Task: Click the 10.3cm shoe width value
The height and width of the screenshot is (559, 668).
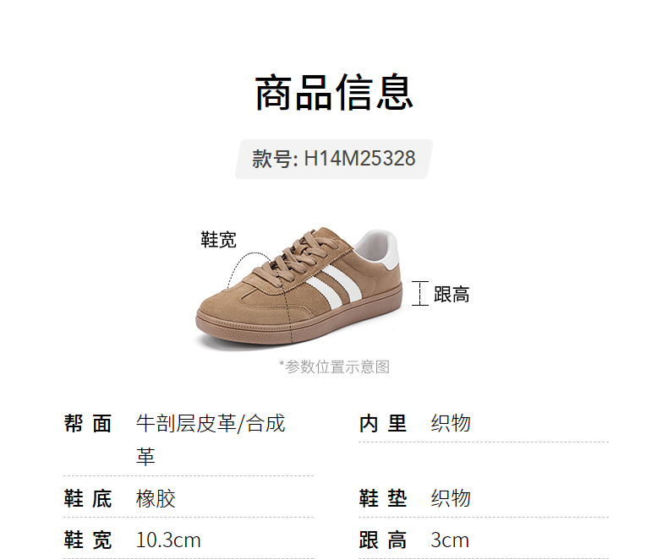Action: click(x=168, y=540)
